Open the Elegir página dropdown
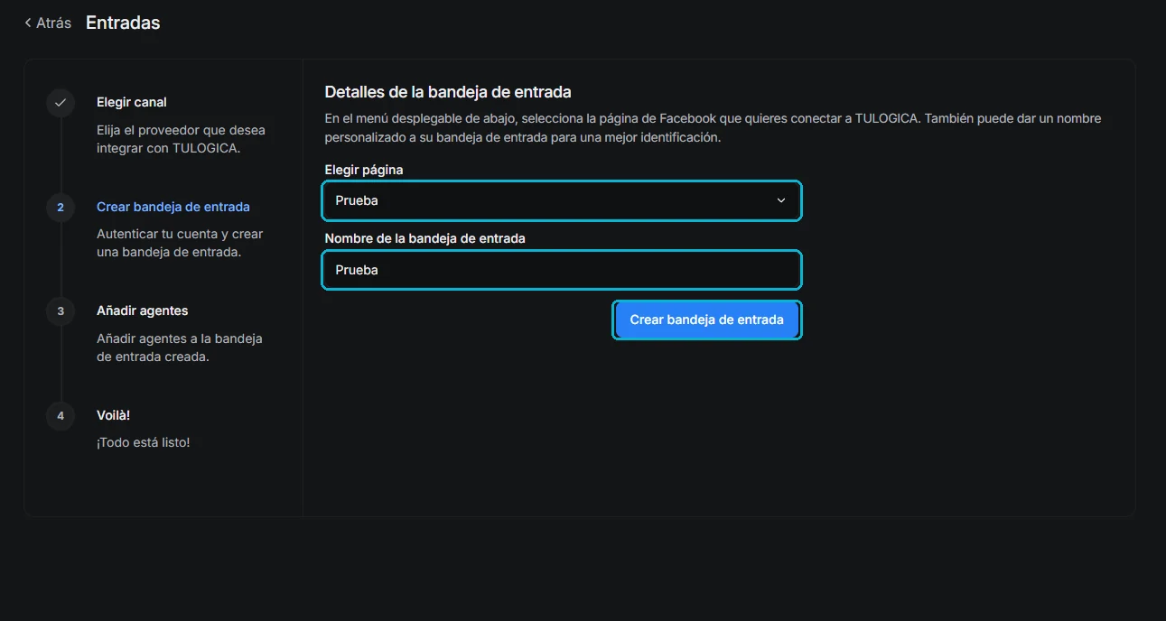 click(x=562, y=200)
